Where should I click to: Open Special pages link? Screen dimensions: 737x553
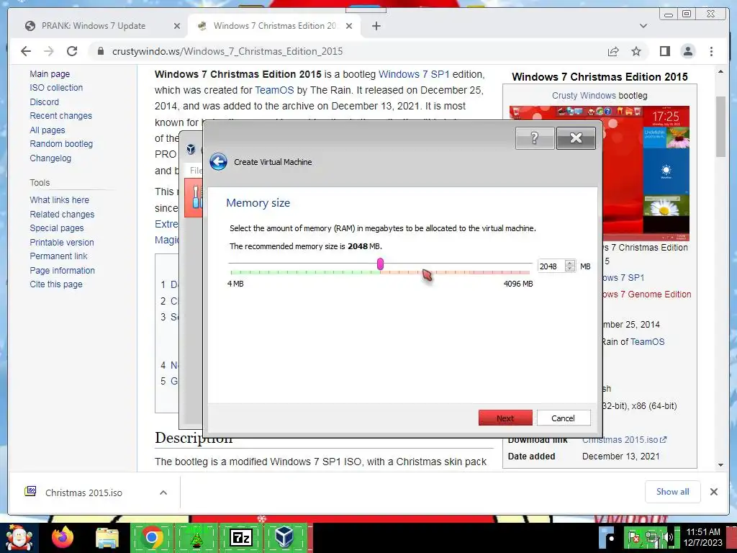pyautogui.click(x=56, y=228)
